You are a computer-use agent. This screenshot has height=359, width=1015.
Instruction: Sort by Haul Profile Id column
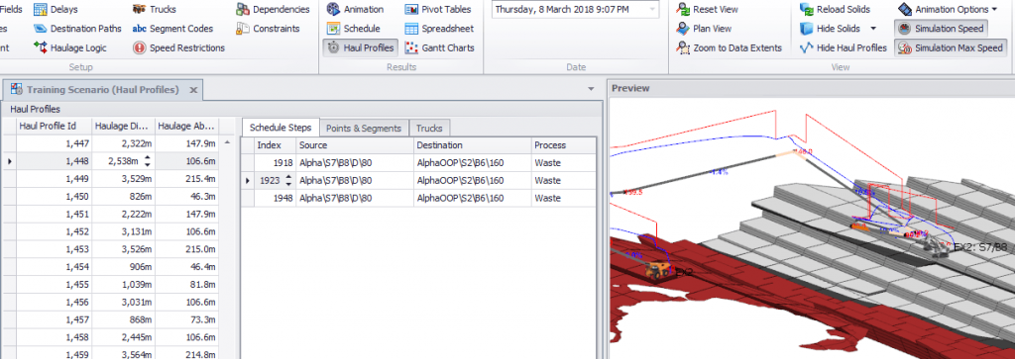55,126
